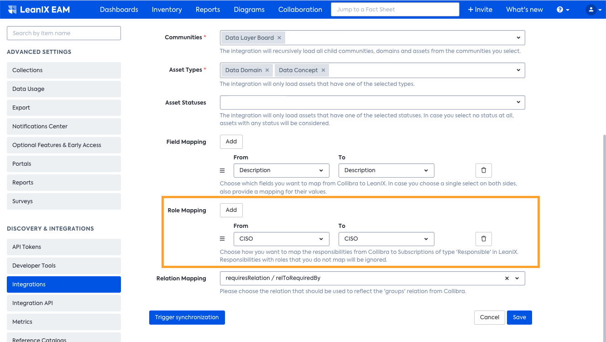Open Optional Features & Early Access
This screenshot has height=342, width=606.
(64, 145)
